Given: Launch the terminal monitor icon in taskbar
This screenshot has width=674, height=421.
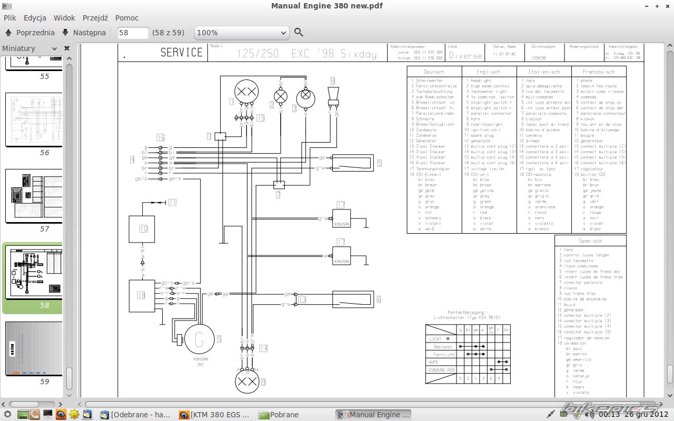Looking at the screenshot, I should coord(48,414).
